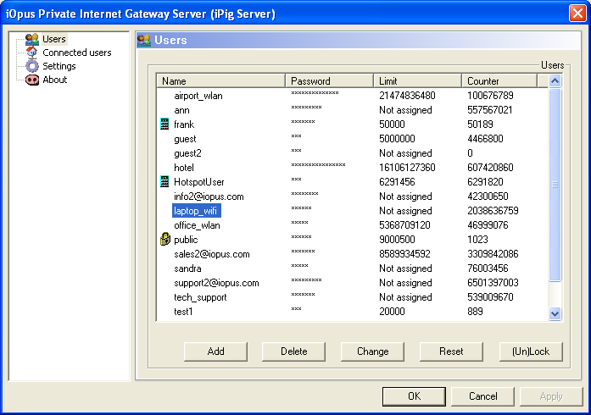
Task: Click the connected status icon next to frank
Action: tap(164, 124)
